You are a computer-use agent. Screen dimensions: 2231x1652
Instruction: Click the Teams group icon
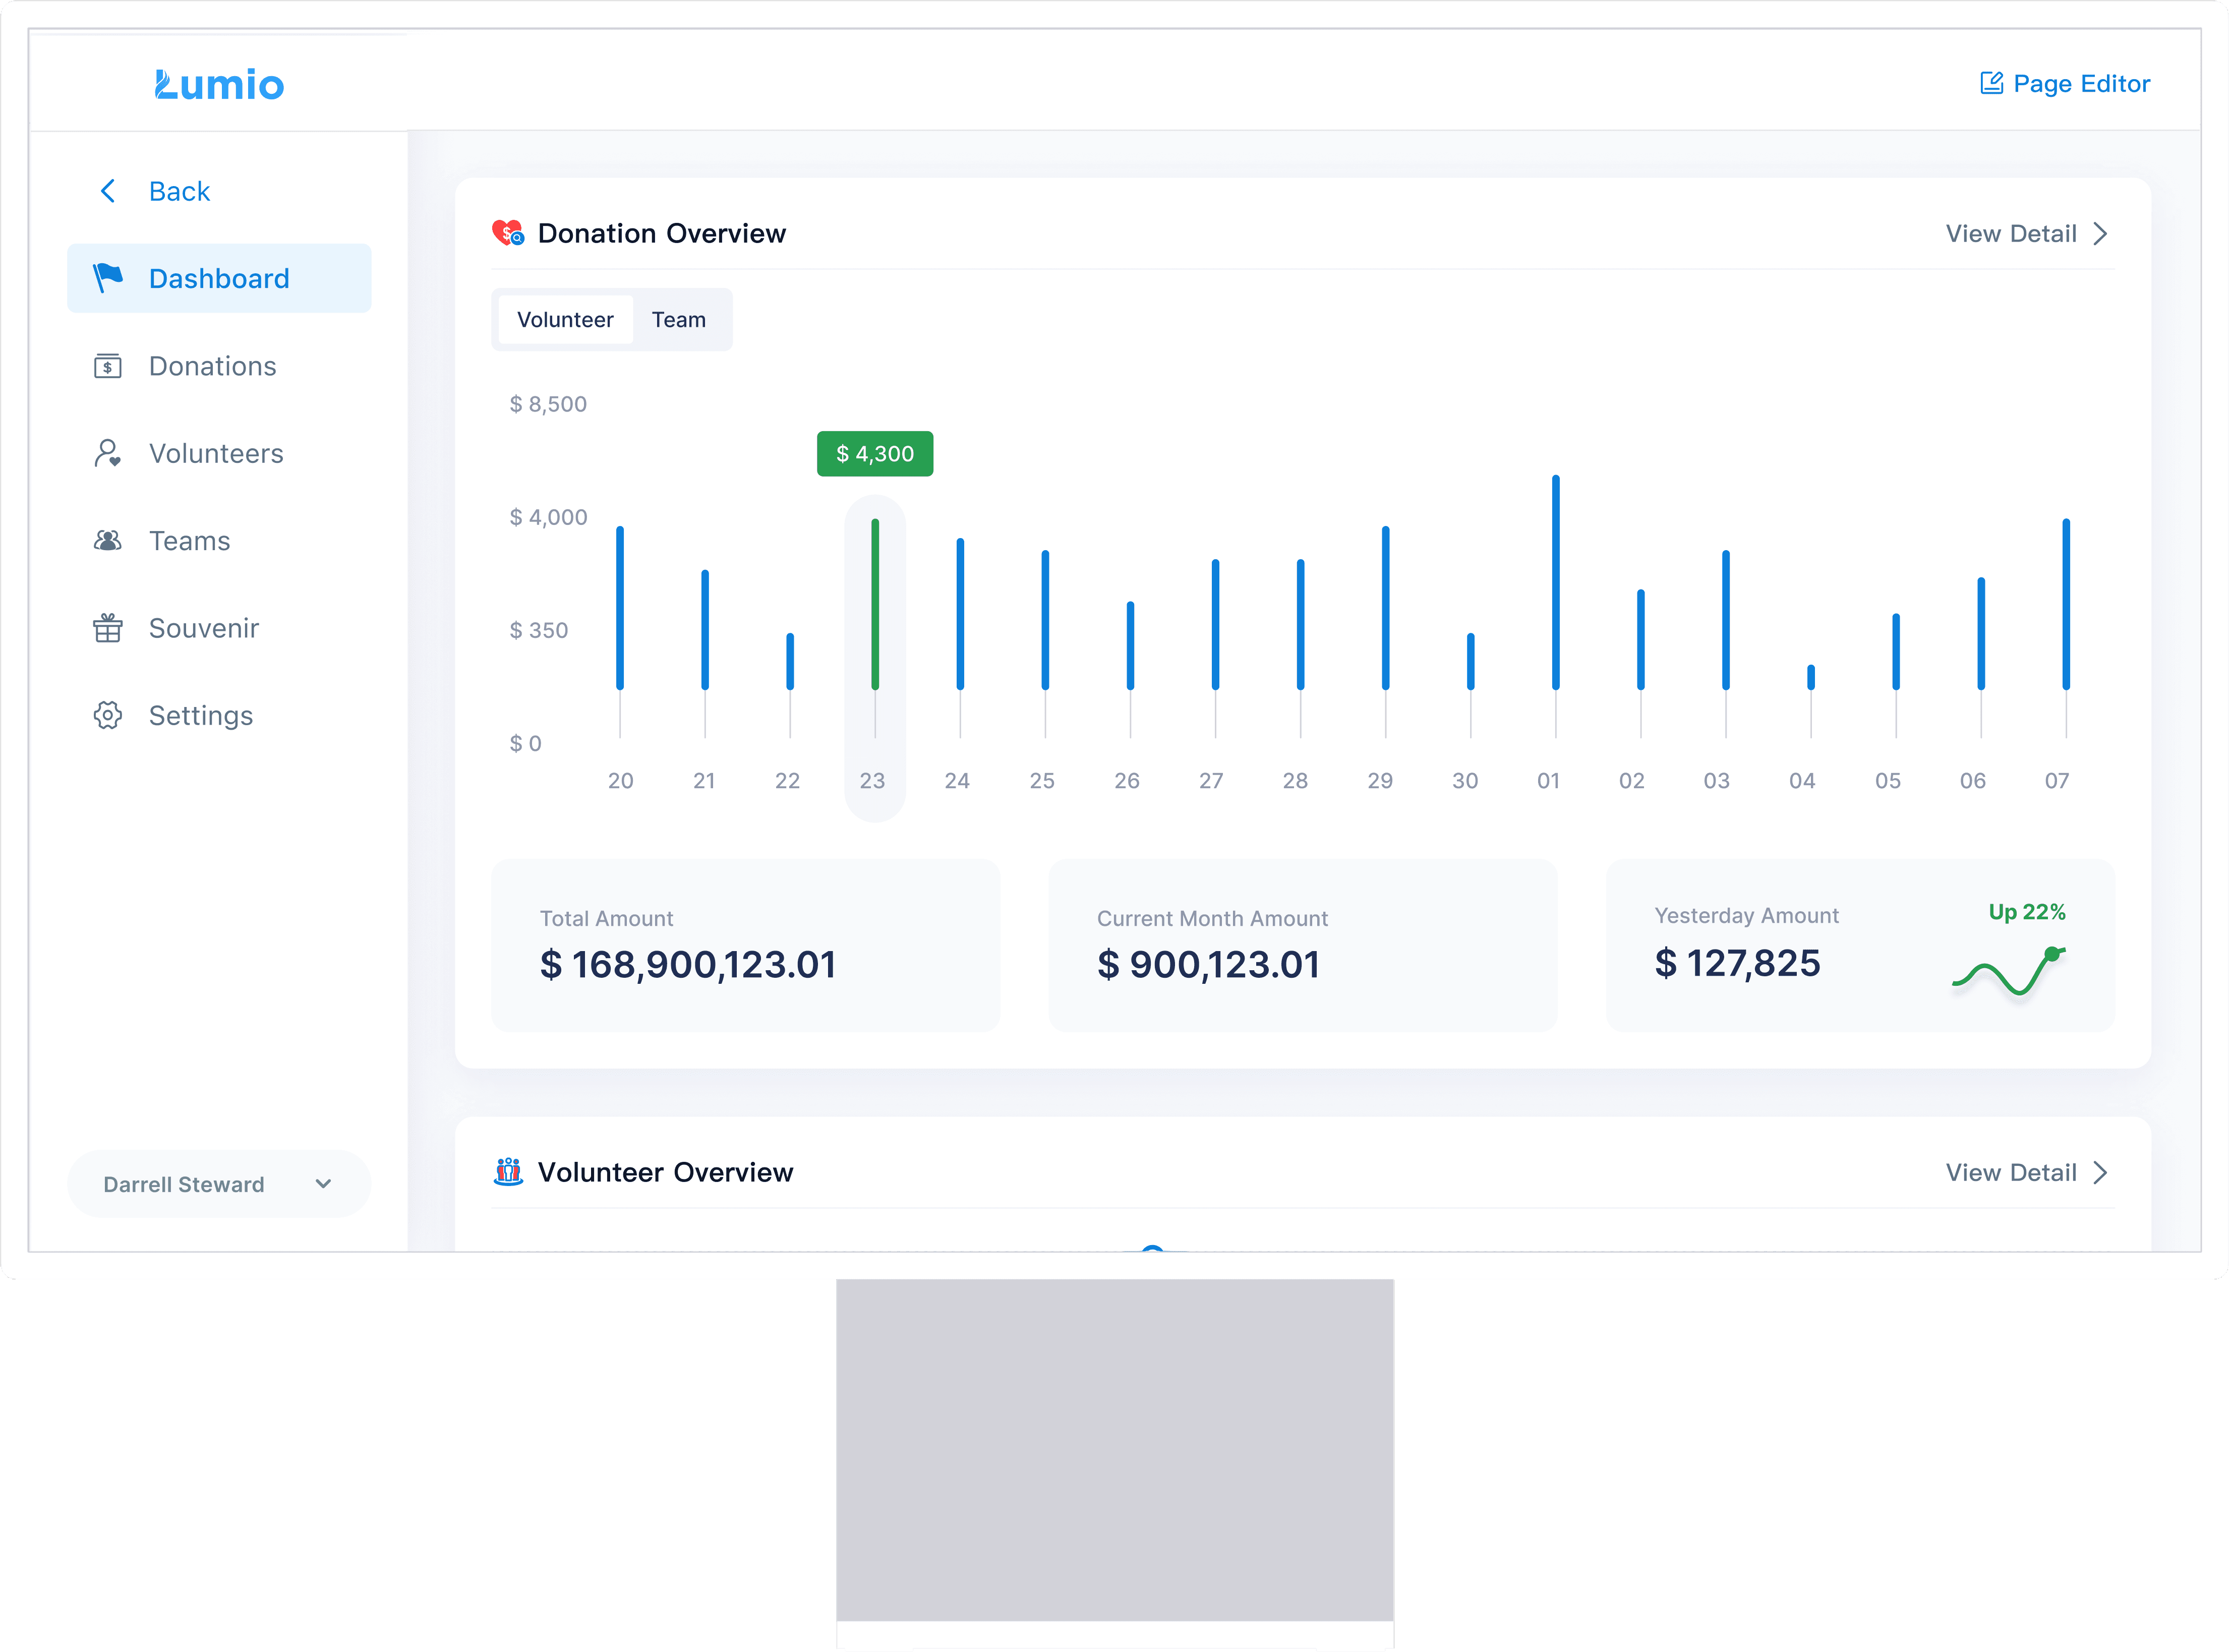point(108,541)
